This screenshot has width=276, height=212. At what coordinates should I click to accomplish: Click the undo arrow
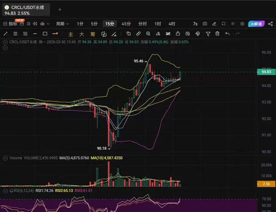[x=227, y=33]
